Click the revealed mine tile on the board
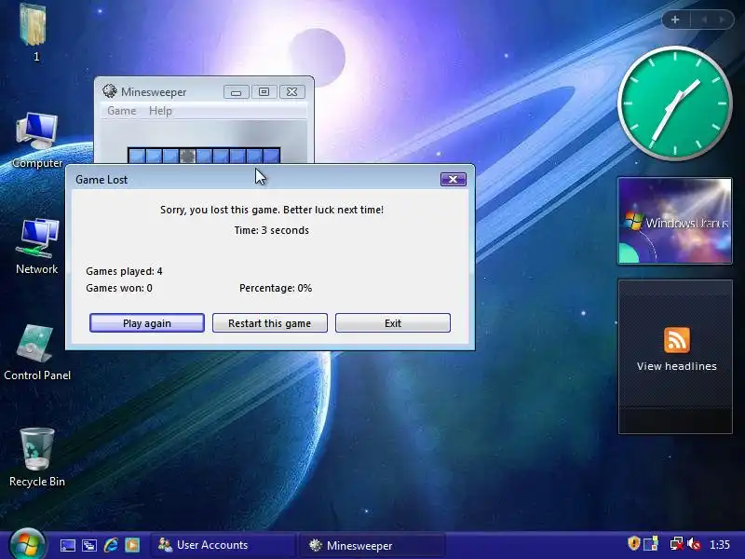The height and width of the screenshot is (559, 745). click(187, 156)
